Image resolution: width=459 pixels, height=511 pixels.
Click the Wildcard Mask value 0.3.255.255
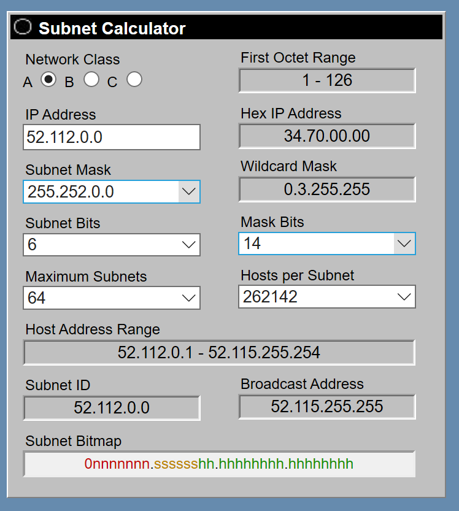327,190
